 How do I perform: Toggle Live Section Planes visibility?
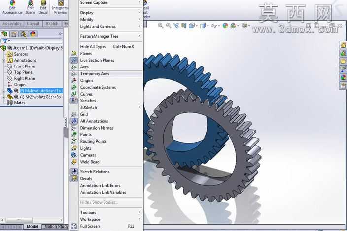(106, 60)
